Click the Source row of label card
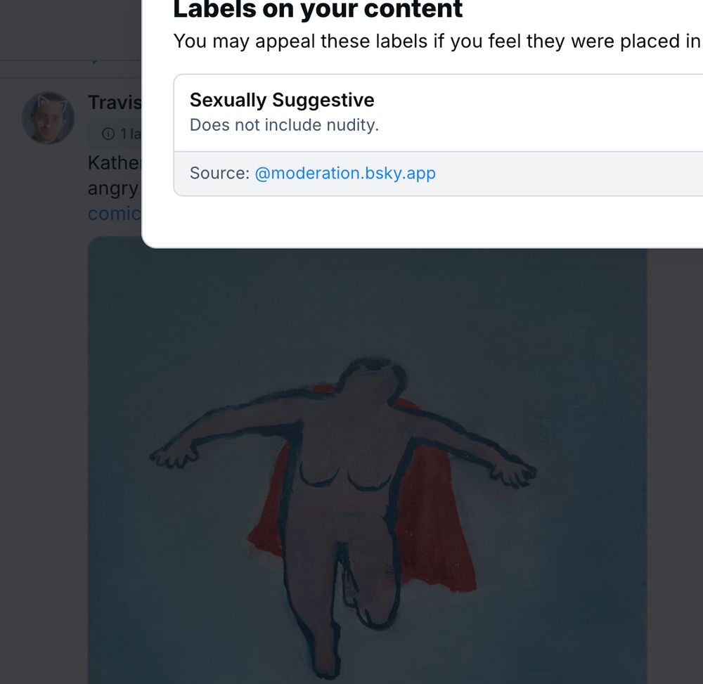Image resolution: width=703 pixels, height=684 pixels. point(437,174)
